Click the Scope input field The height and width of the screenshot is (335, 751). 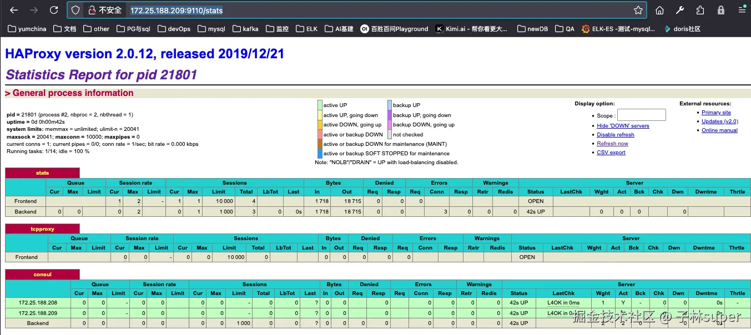tap(641, 115)
